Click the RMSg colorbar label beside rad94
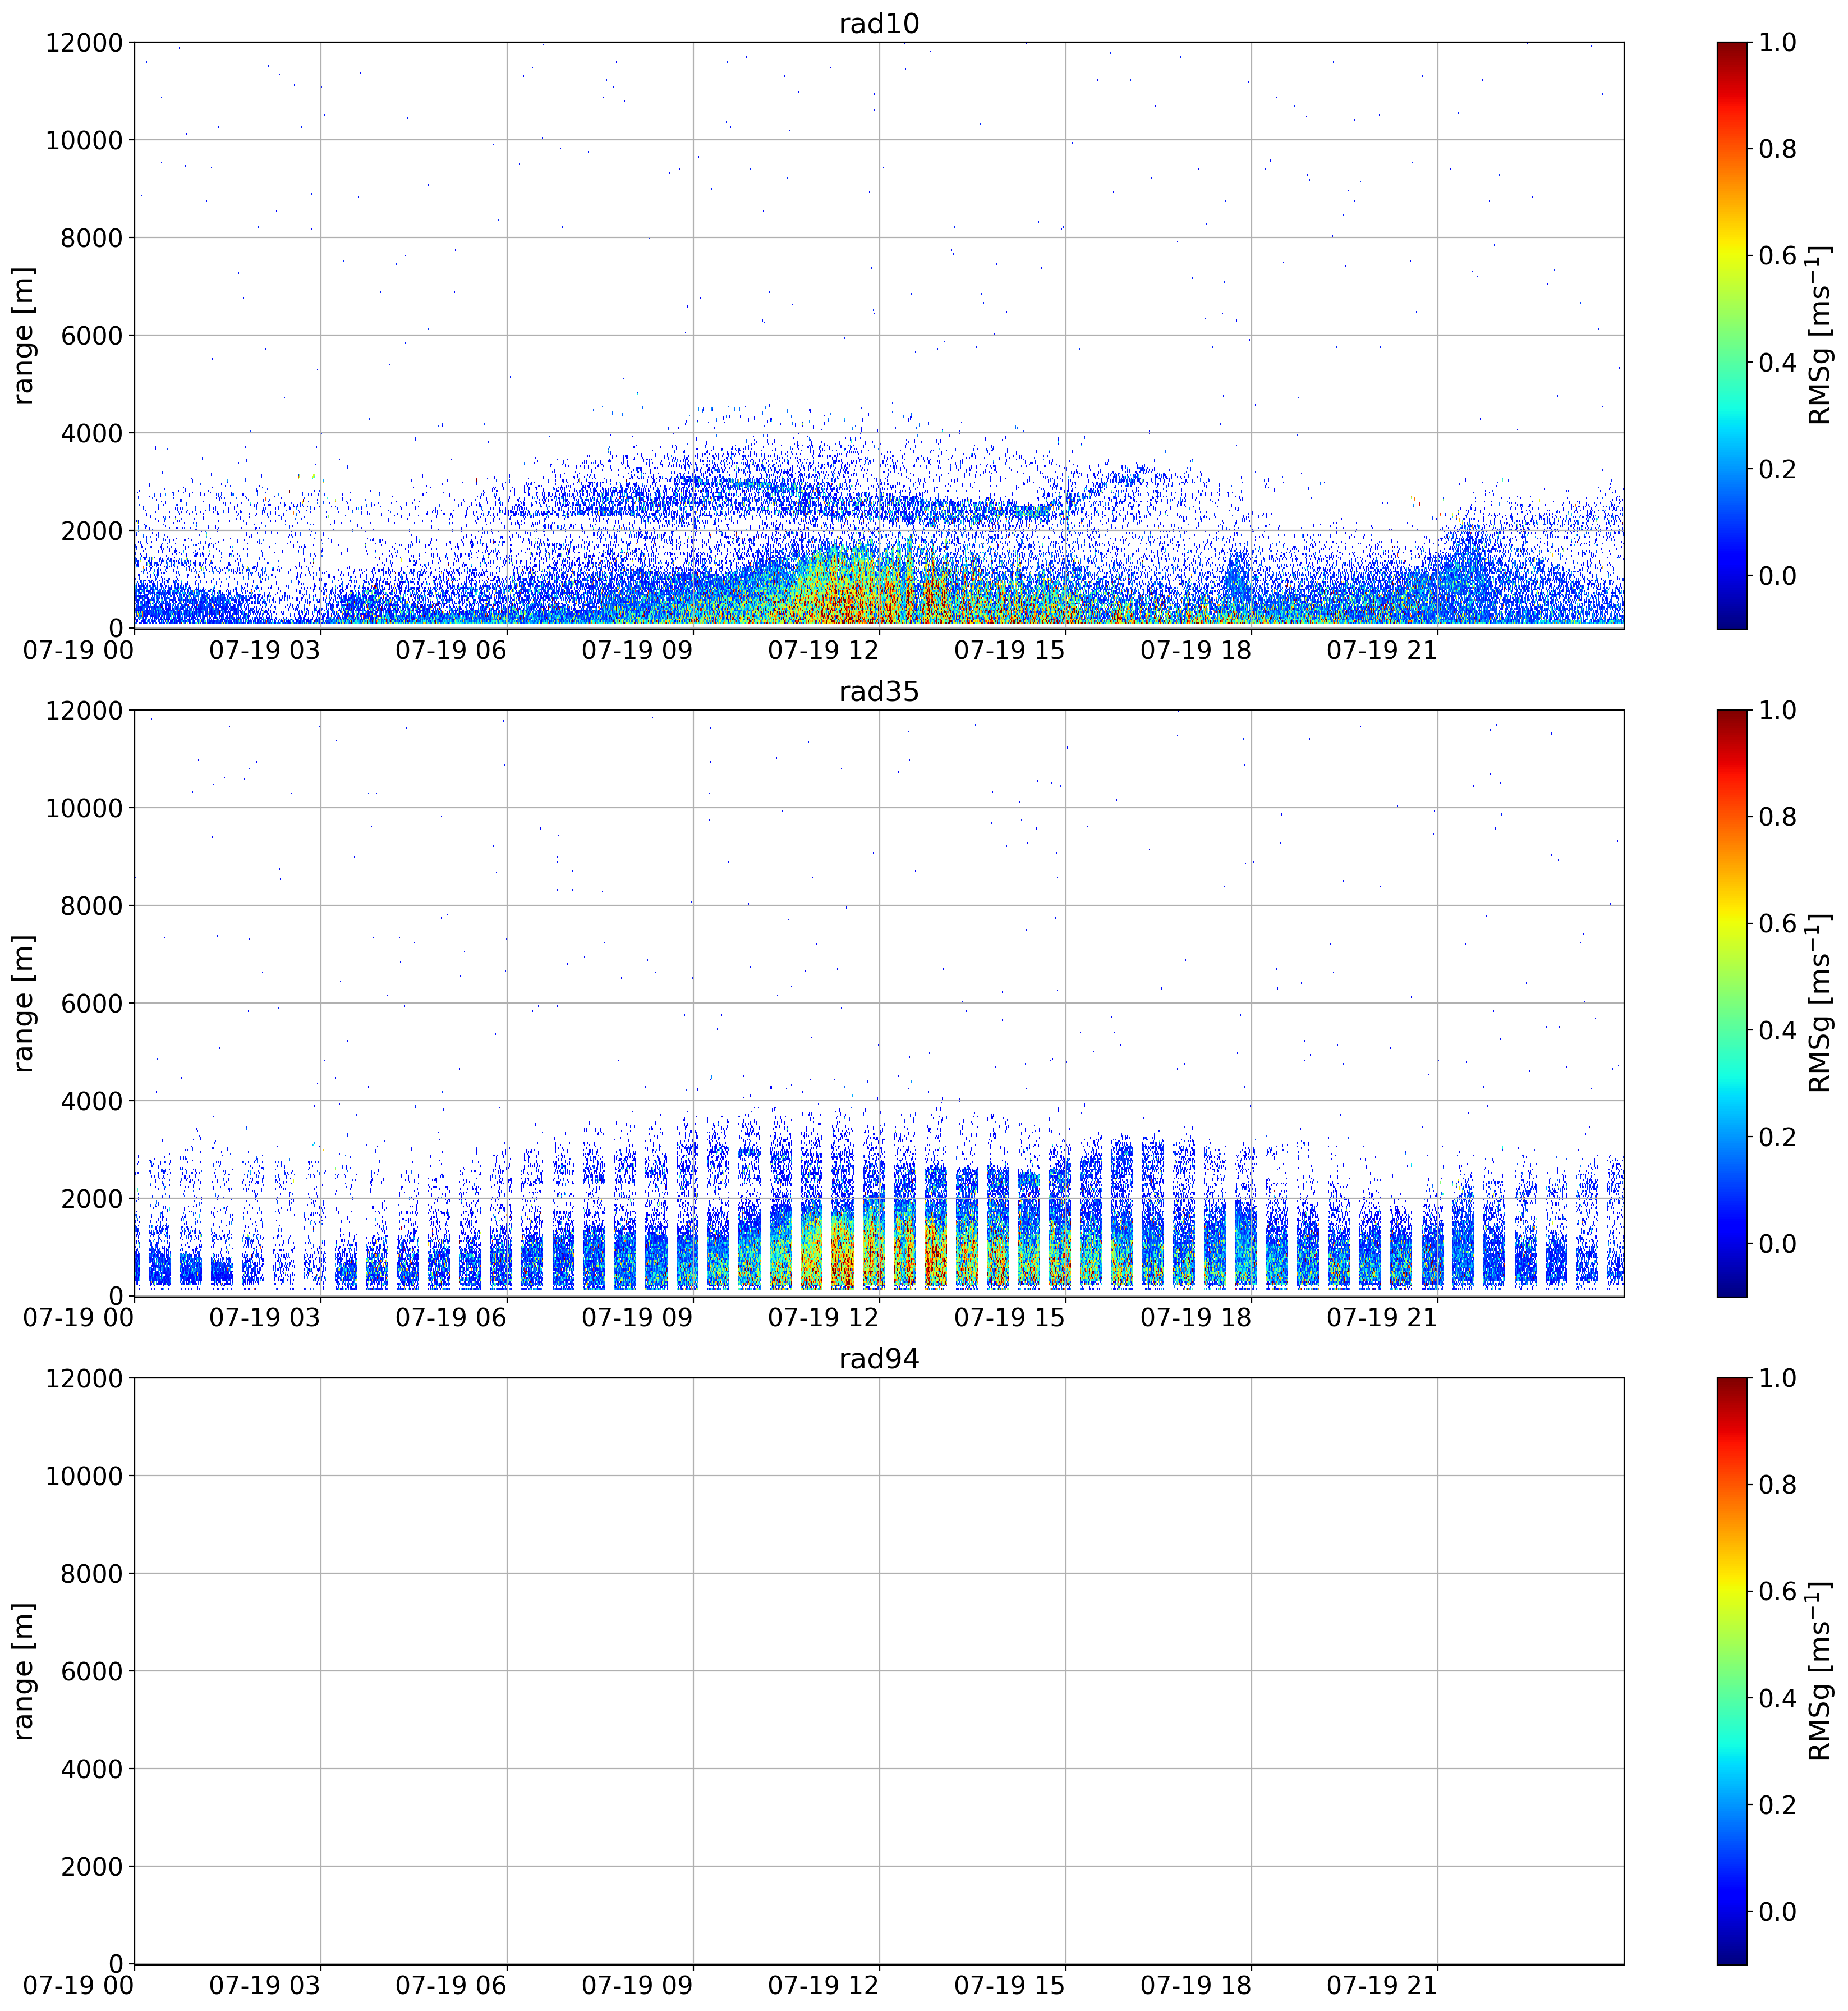 (1819, 1671)
